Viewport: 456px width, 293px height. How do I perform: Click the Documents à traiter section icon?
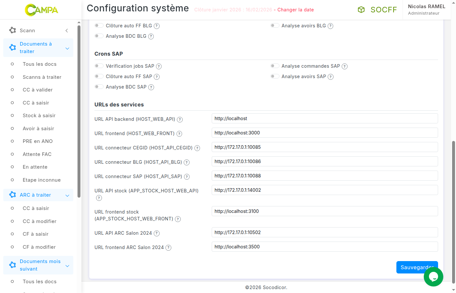(x=13, y=48)
